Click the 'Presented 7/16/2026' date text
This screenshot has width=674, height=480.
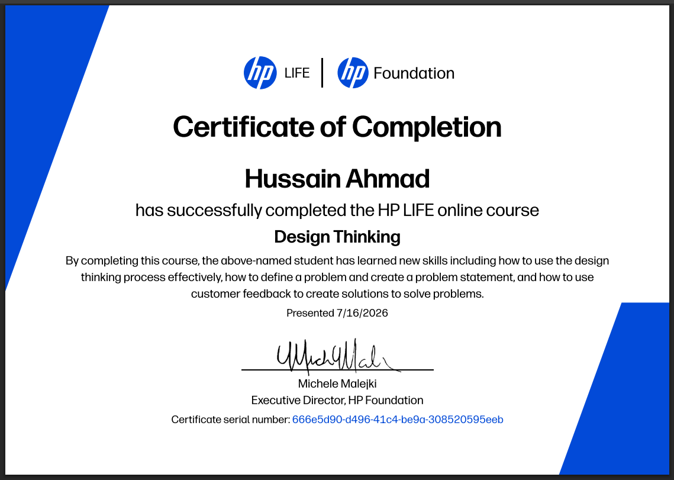337,313
